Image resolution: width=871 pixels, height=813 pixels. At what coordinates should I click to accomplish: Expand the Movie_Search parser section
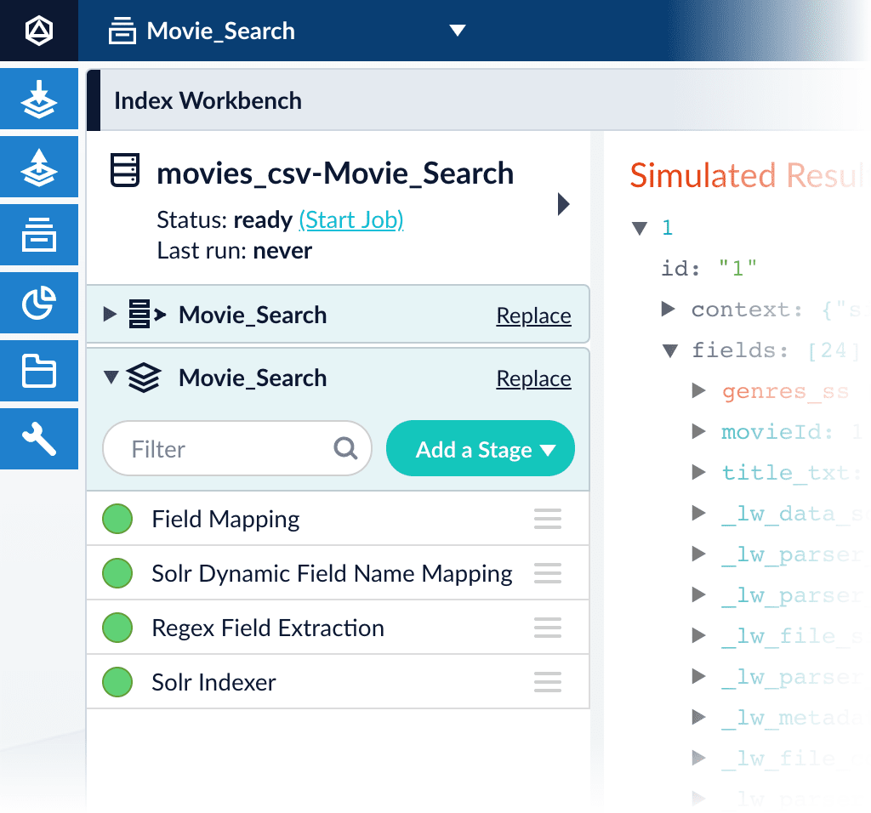pyautogui.click(x=110, y=315)
